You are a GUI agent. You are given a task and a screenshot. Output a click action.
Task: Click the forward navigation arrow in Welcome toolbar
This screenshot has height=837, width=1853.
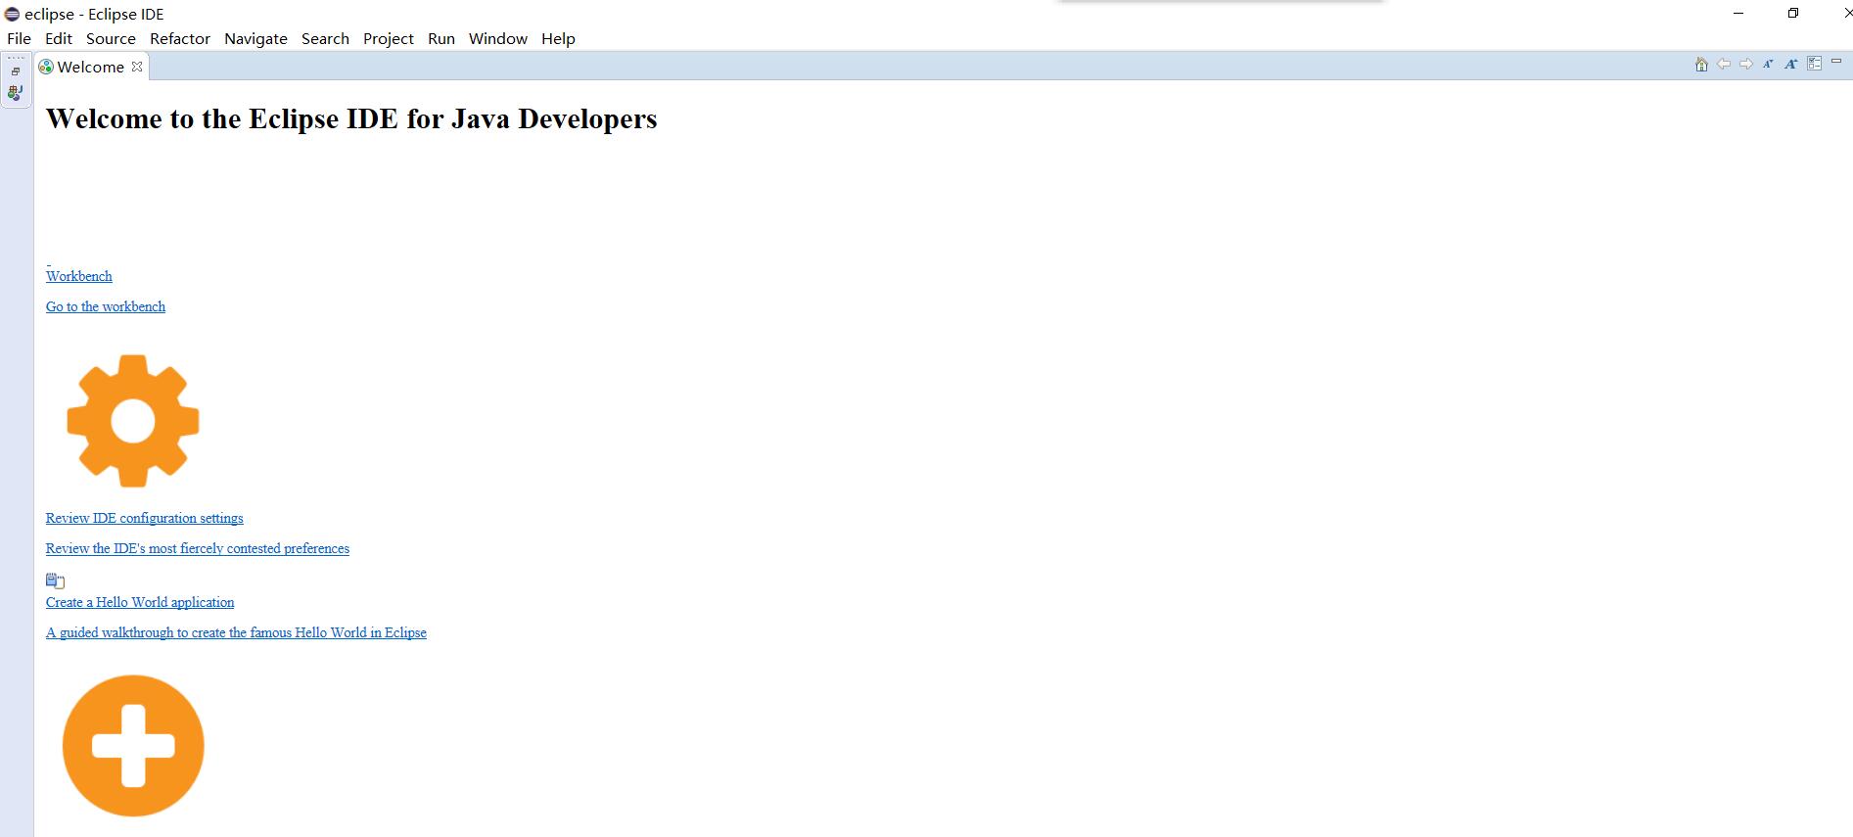tap(1746, 65)
